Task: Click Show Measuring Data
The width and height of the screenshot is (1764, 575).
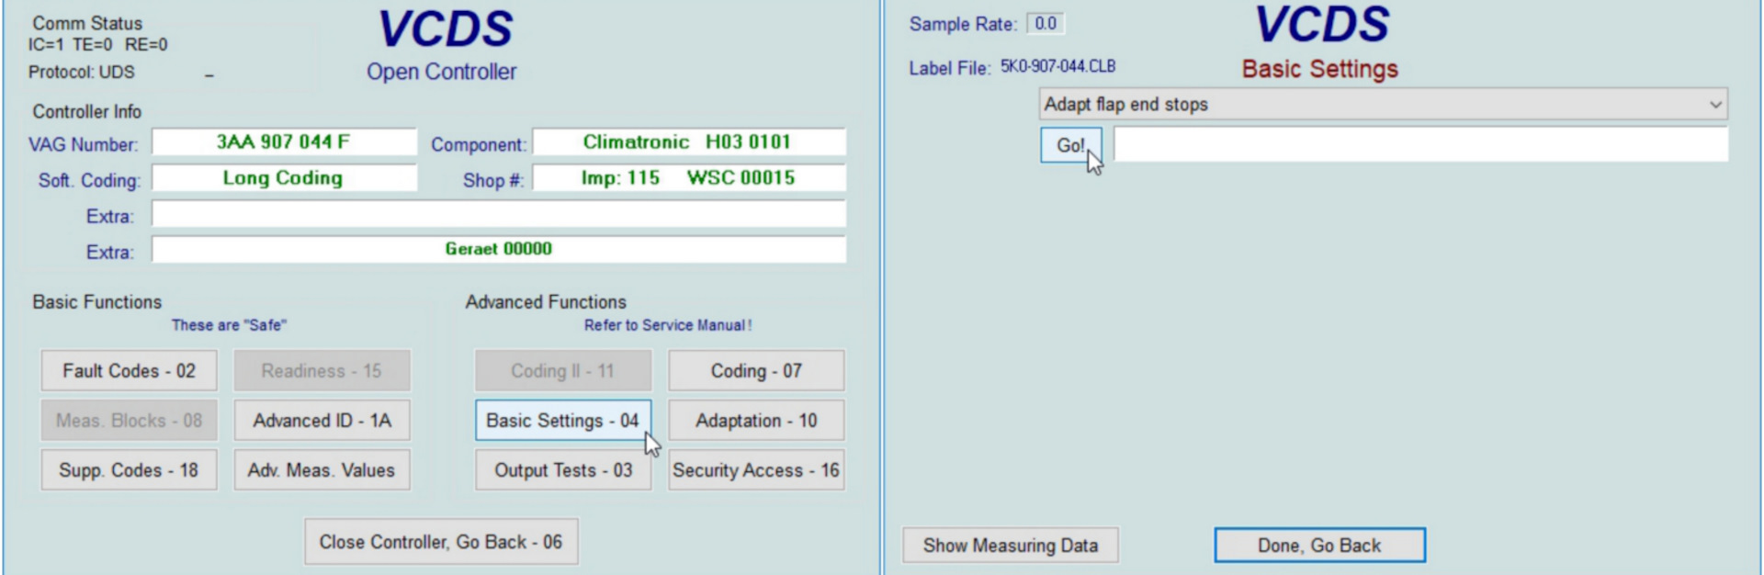Action: click(x=1011, y=546)
